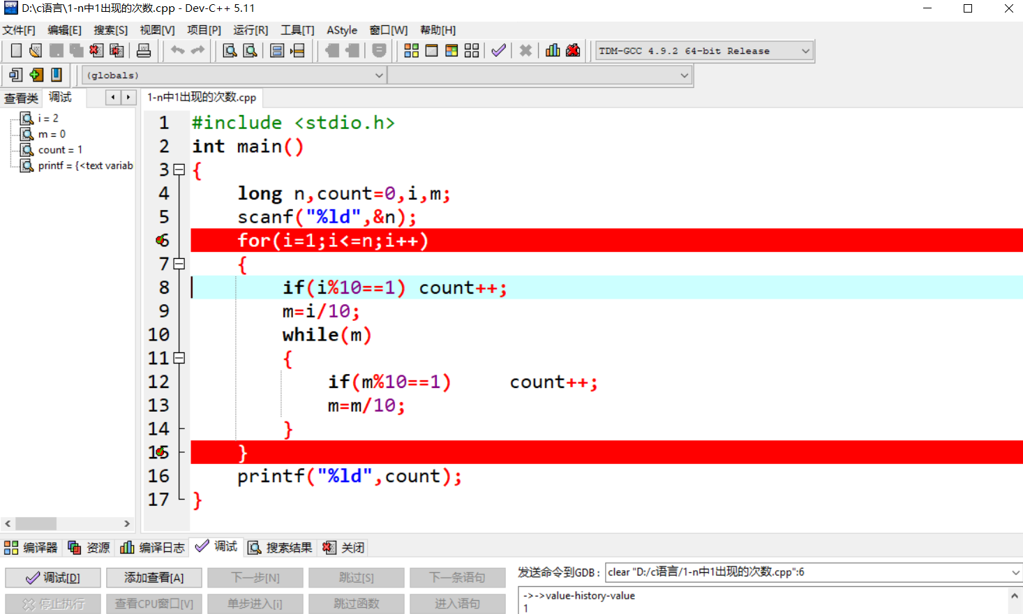Click the Indent toolbar icon
The width and height of the screenshot is (1023, 614).
point(332,50)
